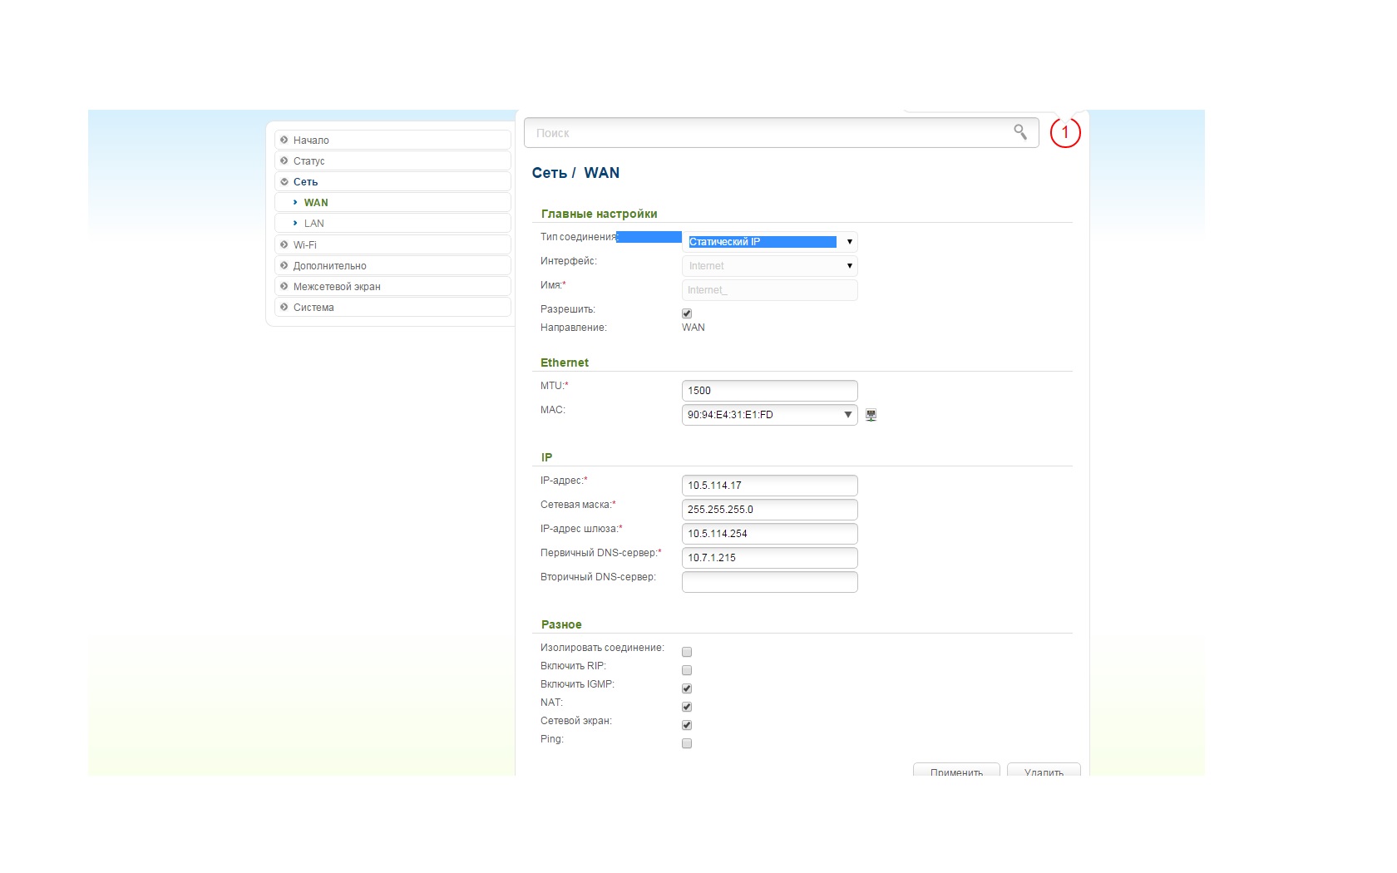Enable Изолировать соединение checkbox

(x=687, y=652)
